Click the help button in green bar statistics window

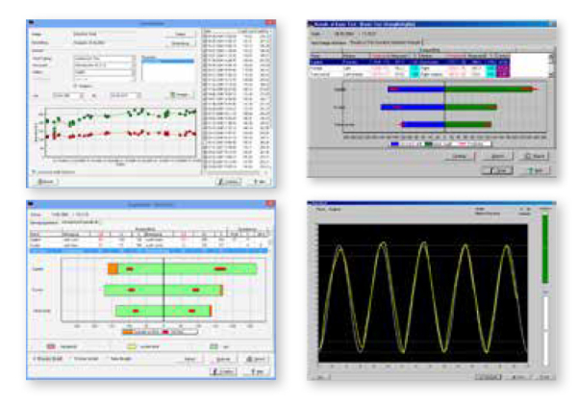pyautogui.click(x=257, y=371)
